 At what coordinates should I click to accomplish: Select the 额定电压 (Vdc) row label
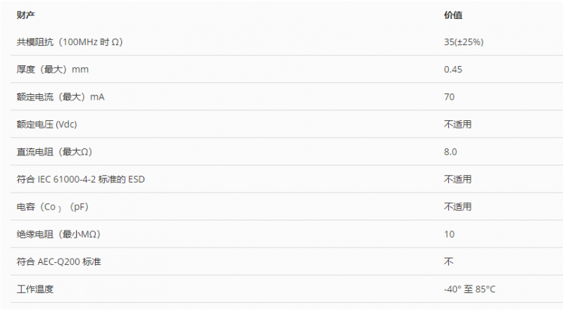coord(46,124)
